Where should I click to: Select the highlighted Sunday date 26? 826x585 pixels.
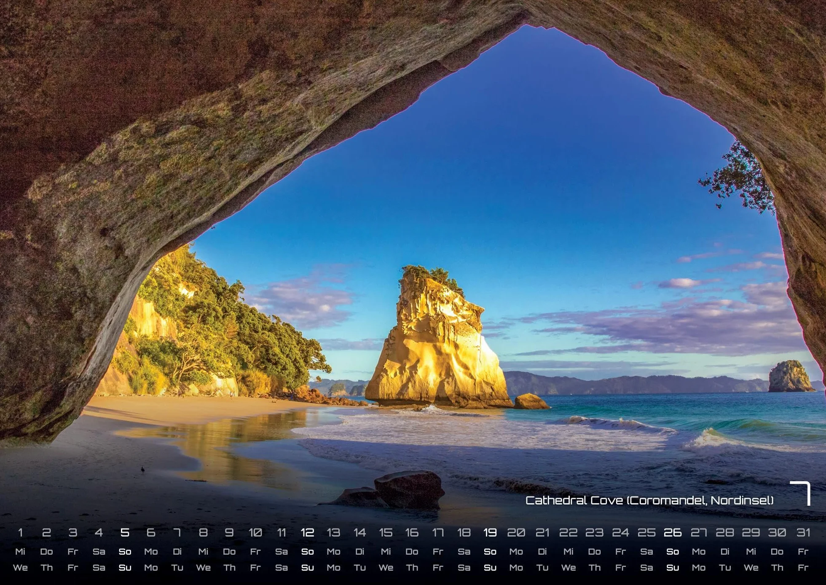[673, 533]
